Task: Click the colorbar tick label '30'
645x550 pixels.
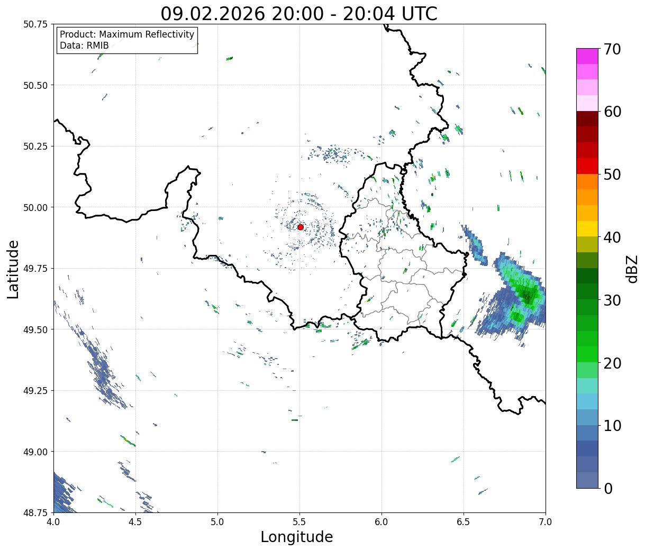Action: click(612, 300)
